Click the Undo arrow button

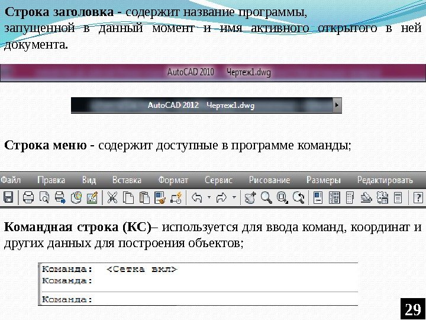click(197, 197)
